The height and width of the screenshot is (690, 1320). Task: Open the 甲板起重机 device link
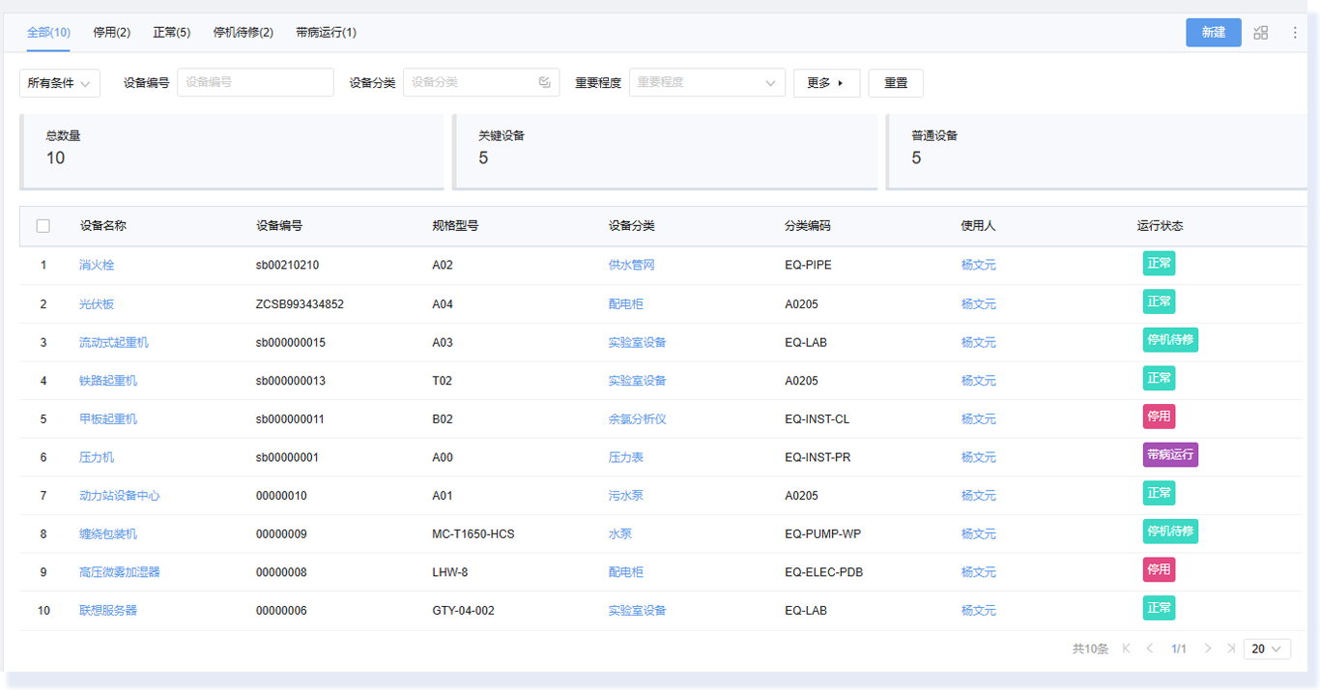coord(108,418)
